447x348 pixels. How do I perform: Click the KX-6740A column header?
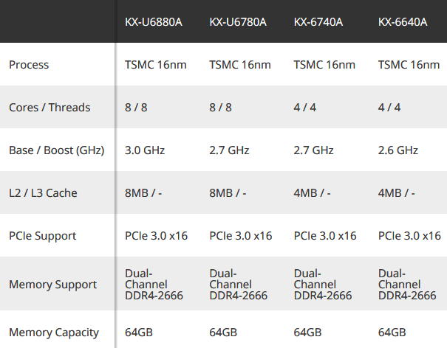point(318,22)
